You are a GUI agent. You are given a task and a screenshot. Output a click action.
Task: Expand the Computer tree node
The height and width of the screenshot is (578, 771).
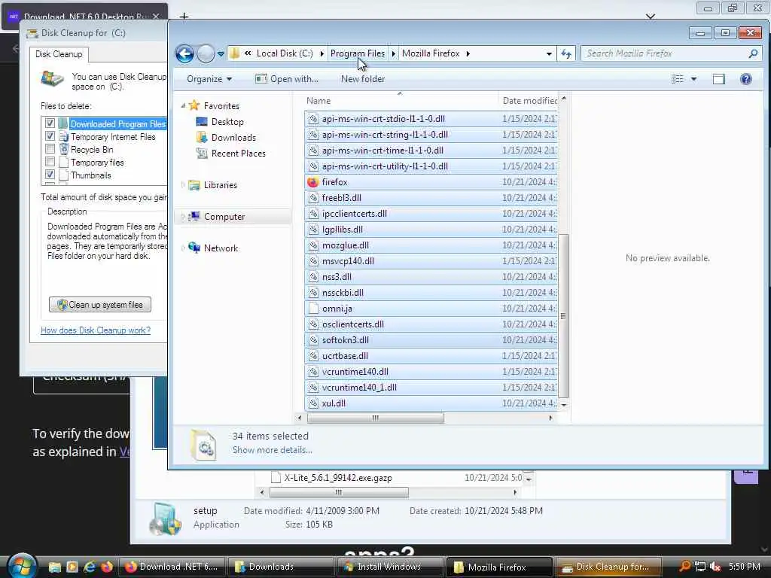tap(183, 217)
